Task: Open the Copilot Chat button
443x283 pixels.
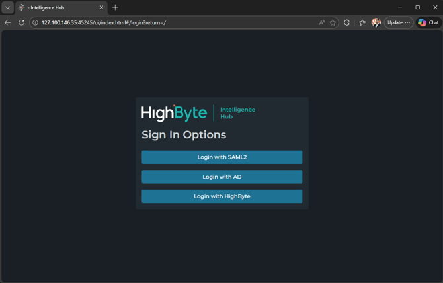Action: [428, 22]
